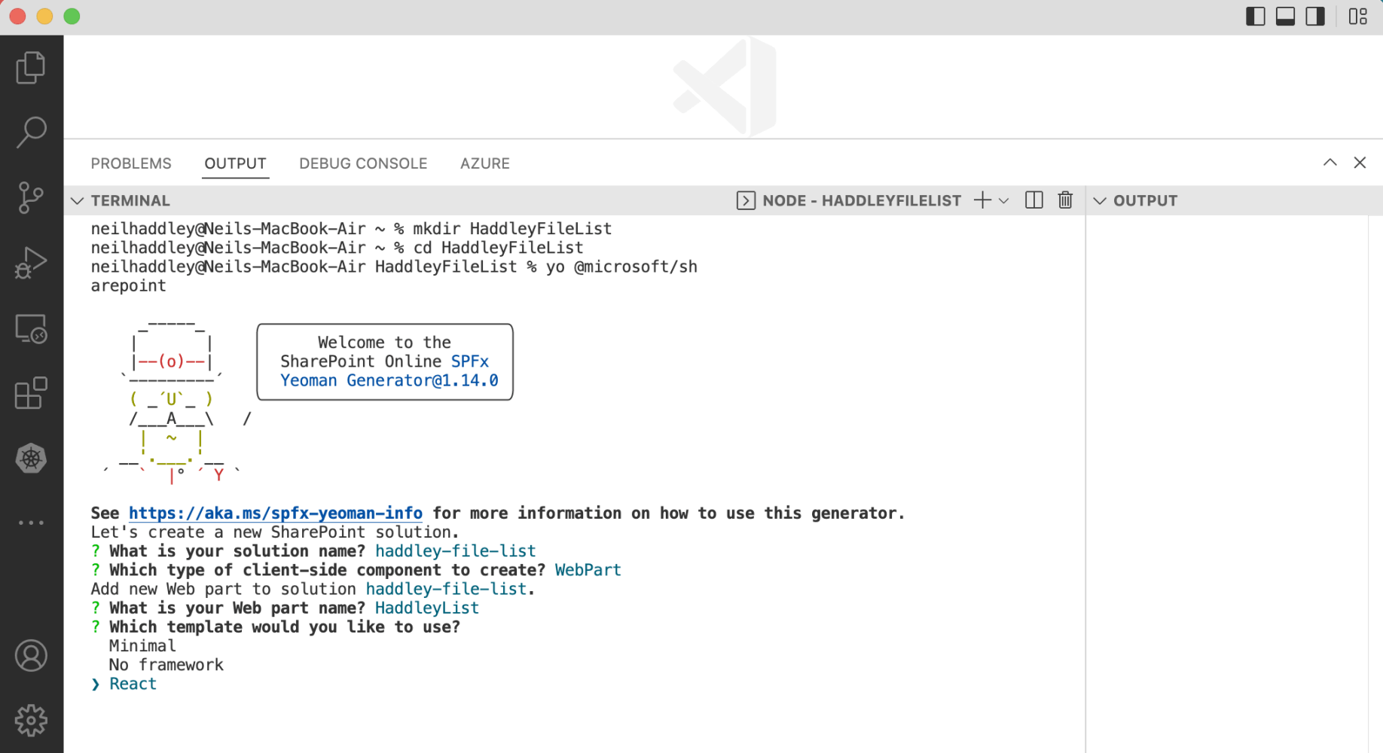
Task: Split the terminal
Action: pos(1034,200)
